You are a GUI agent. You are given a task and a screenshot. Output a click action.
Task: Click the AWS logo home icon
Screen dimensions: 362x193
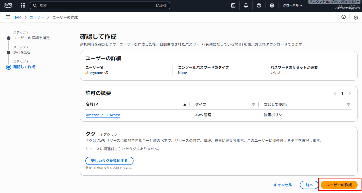pos(8,5)
